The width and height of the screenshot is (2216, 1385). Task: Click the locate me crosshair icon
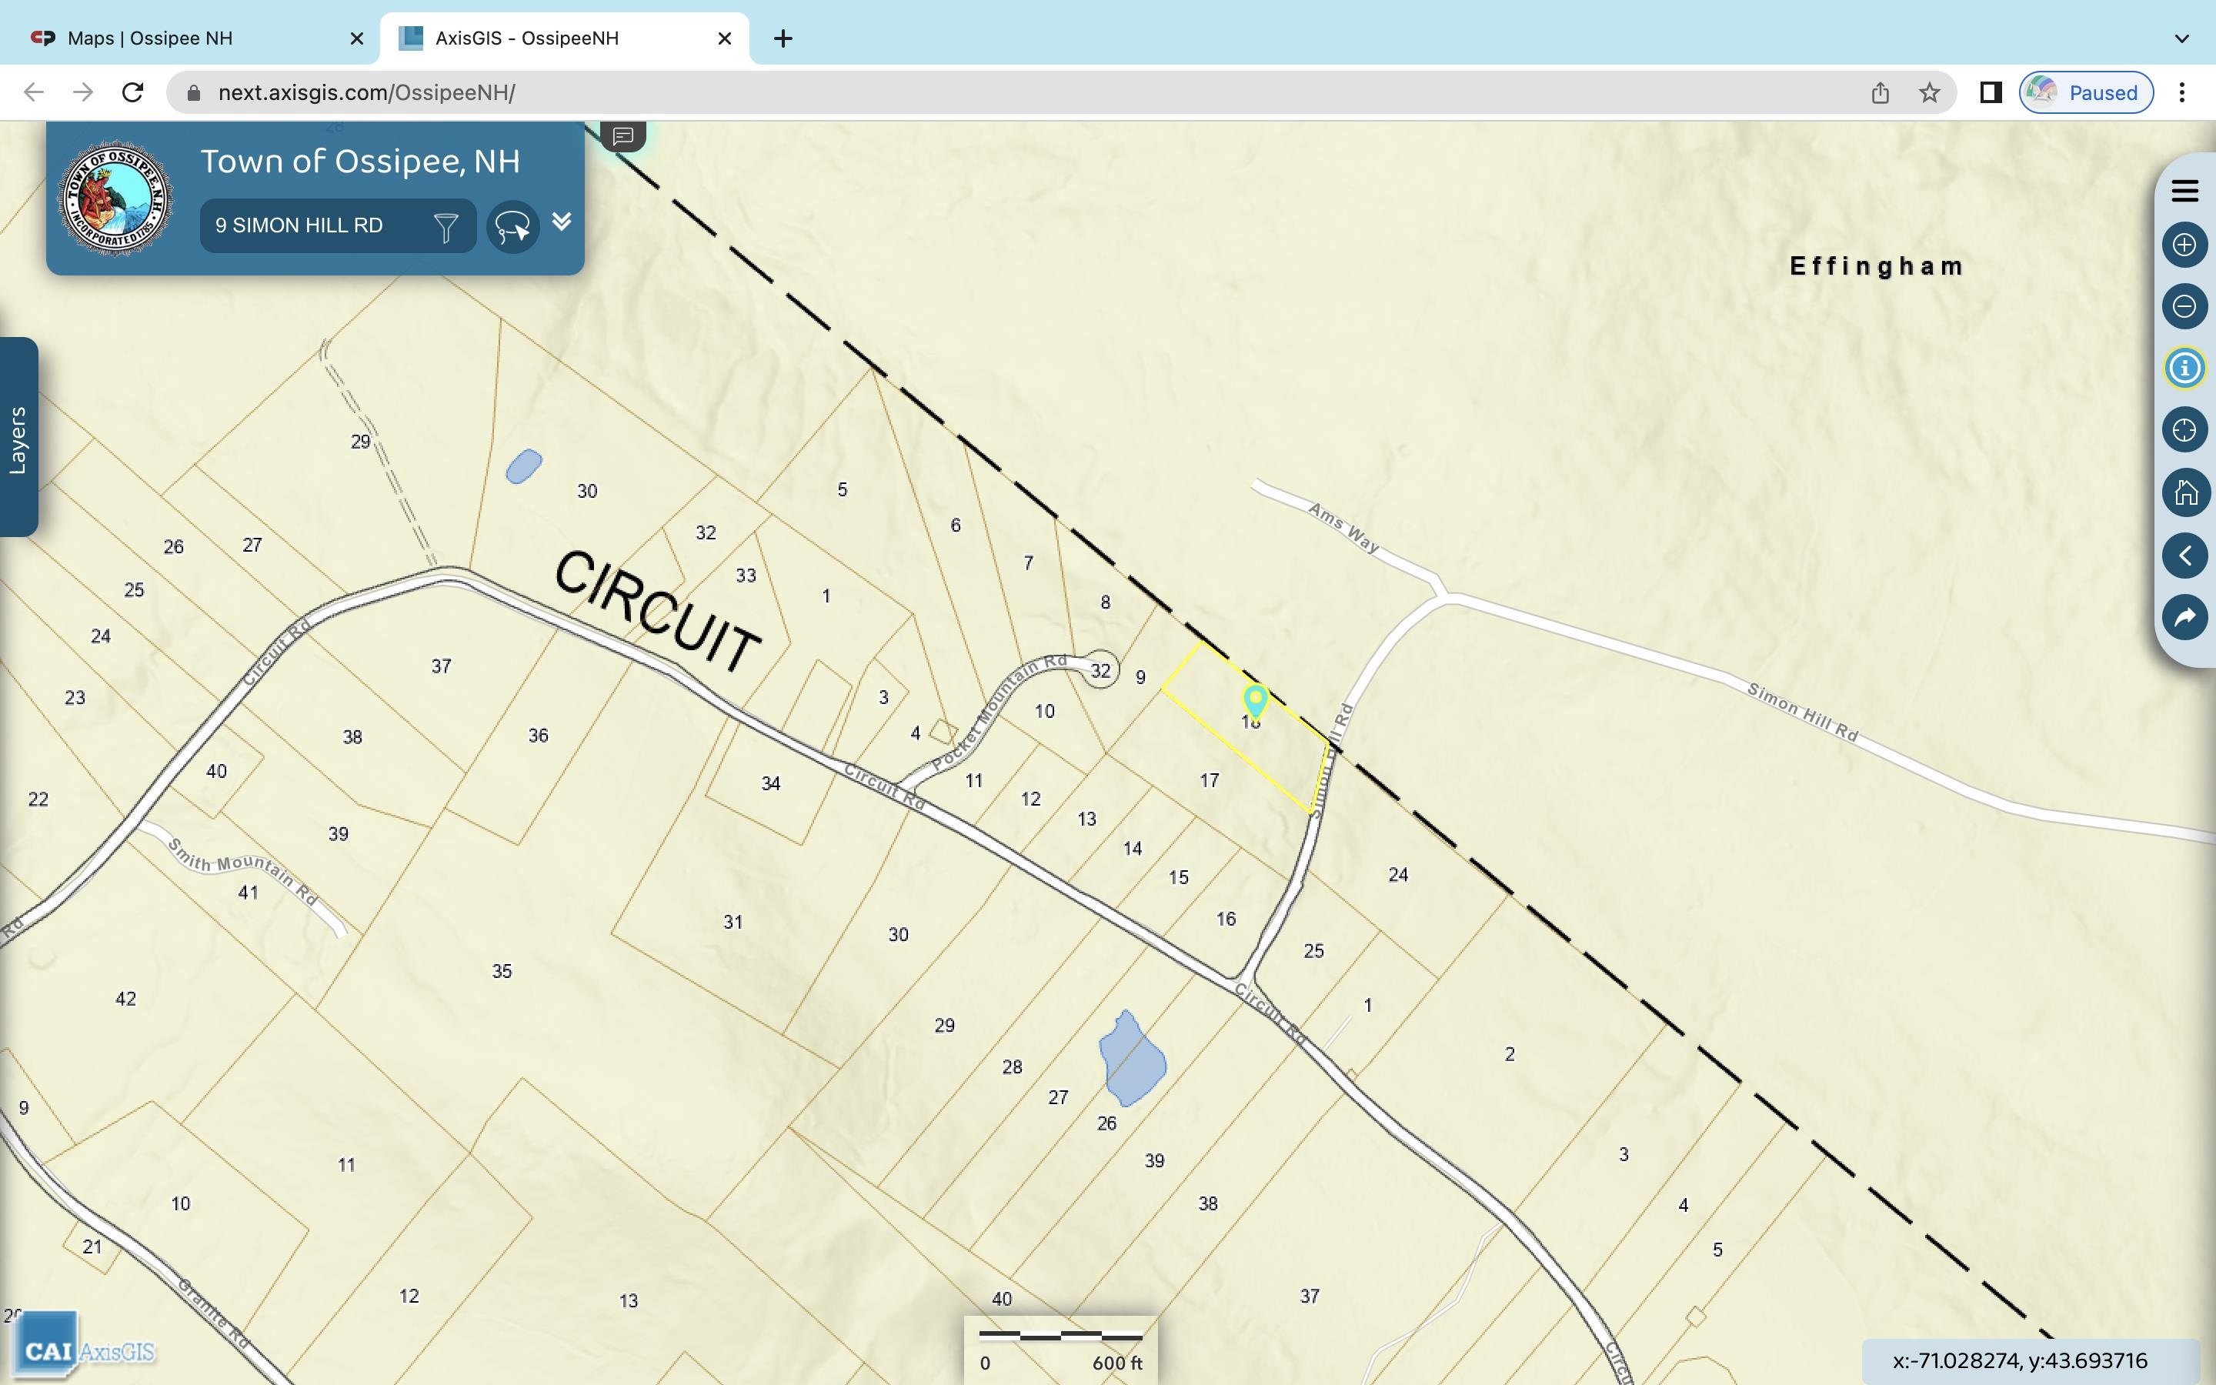[x=2184, y=429]
